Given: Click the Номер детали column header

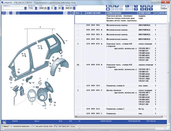Looking at the screenshot, I should click(95, 13).
